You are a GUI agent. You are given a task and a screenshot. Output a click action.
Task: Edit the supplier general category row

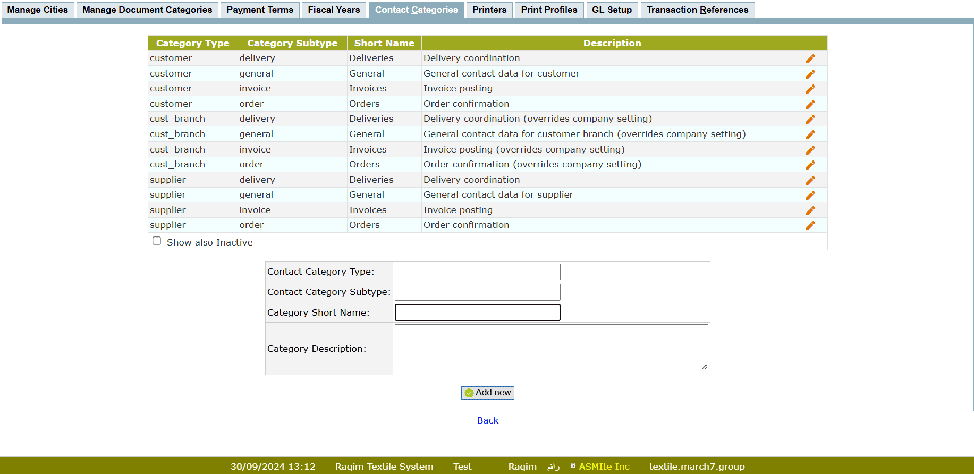point(810,195)
